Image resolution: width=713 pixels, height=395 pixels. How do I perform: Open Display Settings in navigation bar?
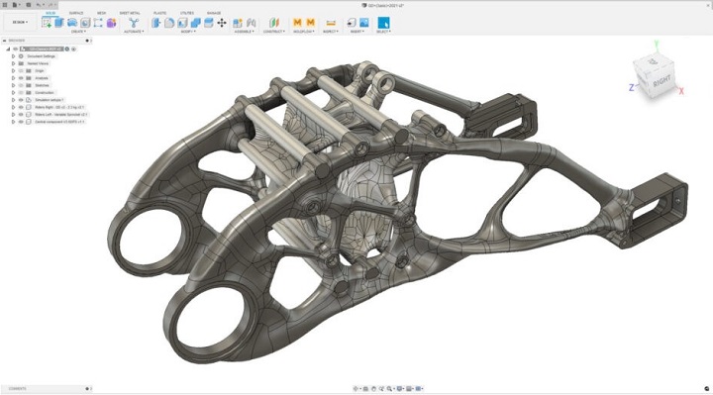pos(400,389)
